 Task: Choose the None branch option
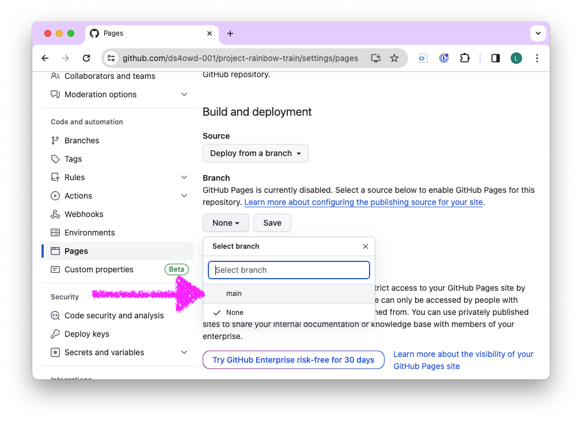coord(235,313)
